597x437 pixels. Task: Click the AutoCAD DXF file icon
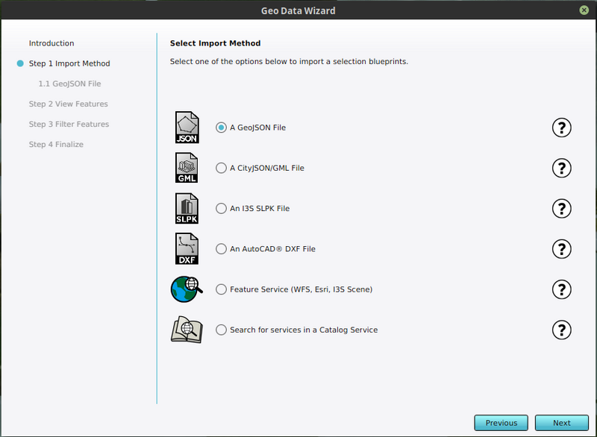(x=187, y=248)
